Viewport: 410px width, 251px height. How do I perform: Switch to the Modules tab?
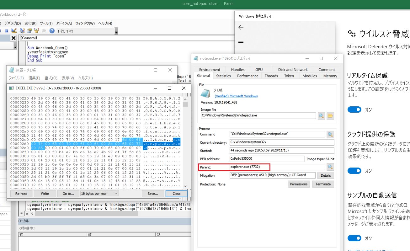[309, 76]
